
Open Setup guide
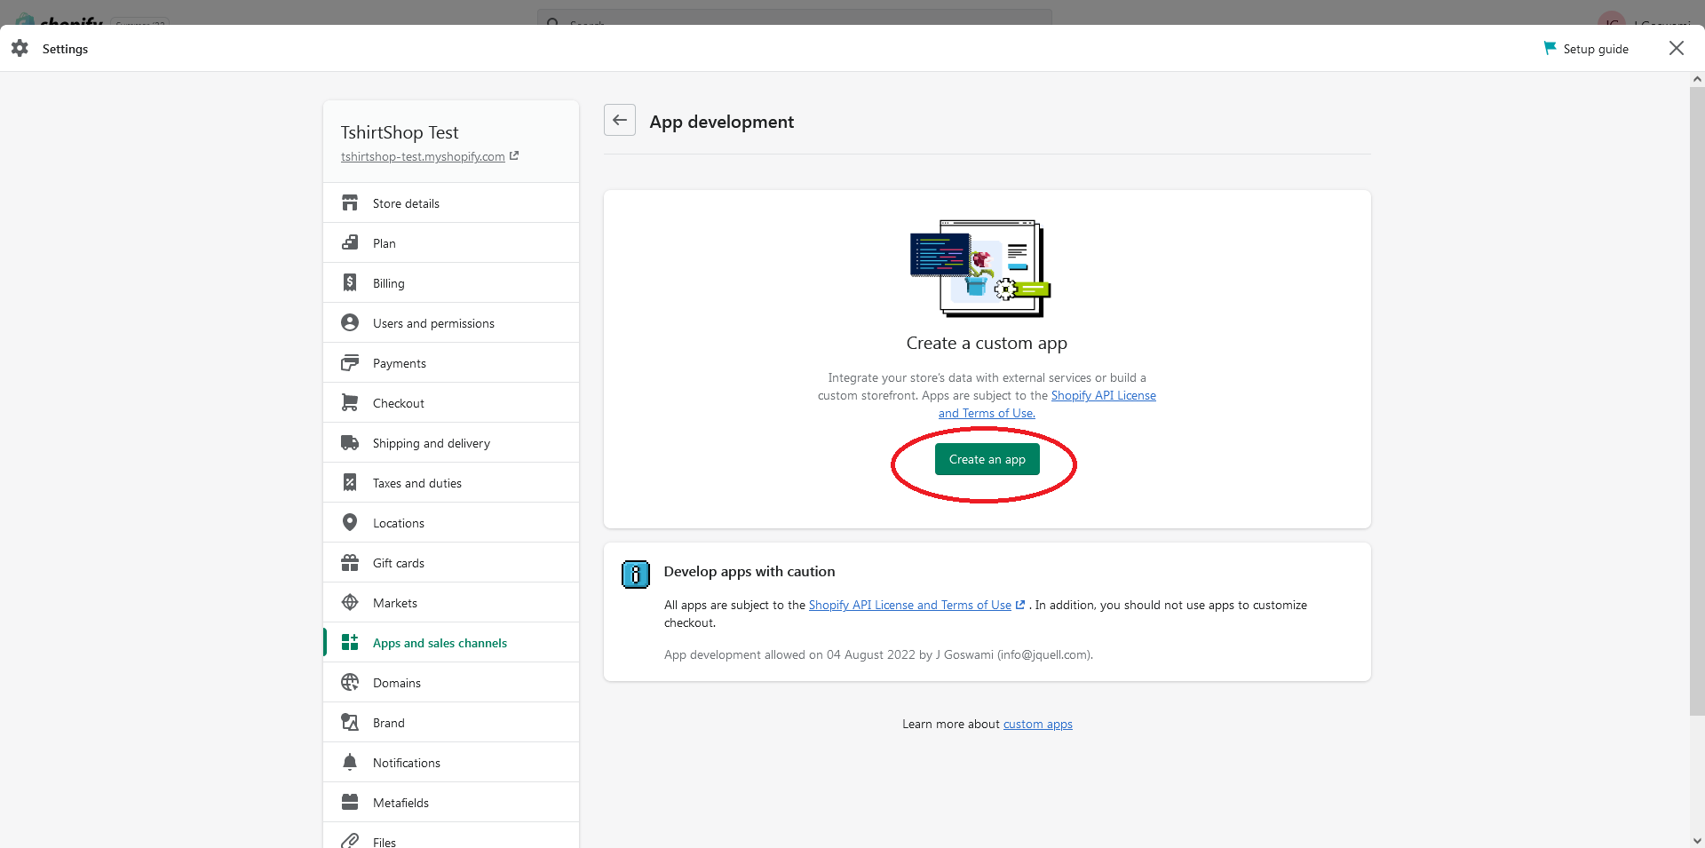(x=1586, y=49)
